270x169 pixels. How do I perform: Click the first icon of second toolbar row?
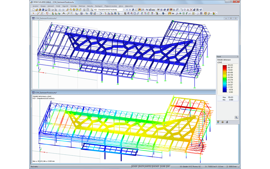tap(33, 13)
